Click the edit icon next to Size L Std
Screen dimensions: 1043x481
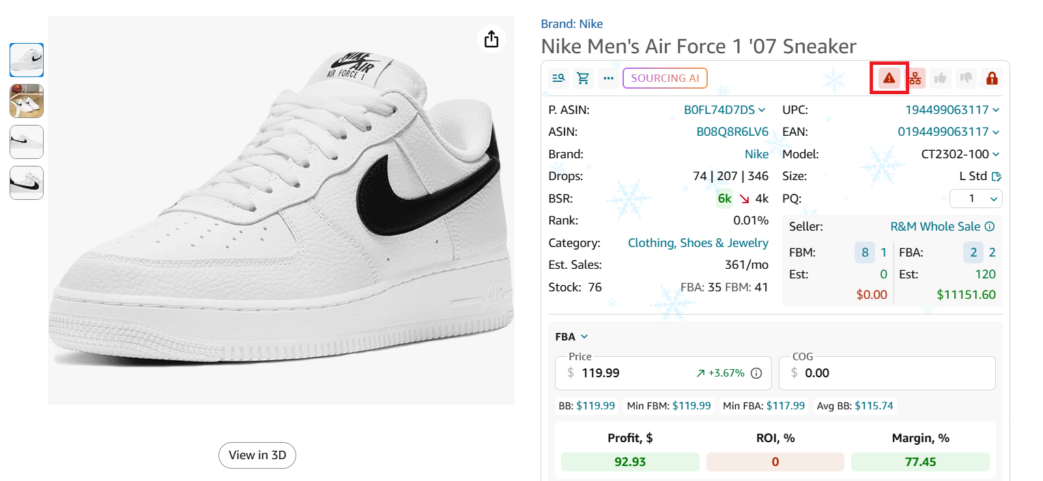(x=997, y=177)
